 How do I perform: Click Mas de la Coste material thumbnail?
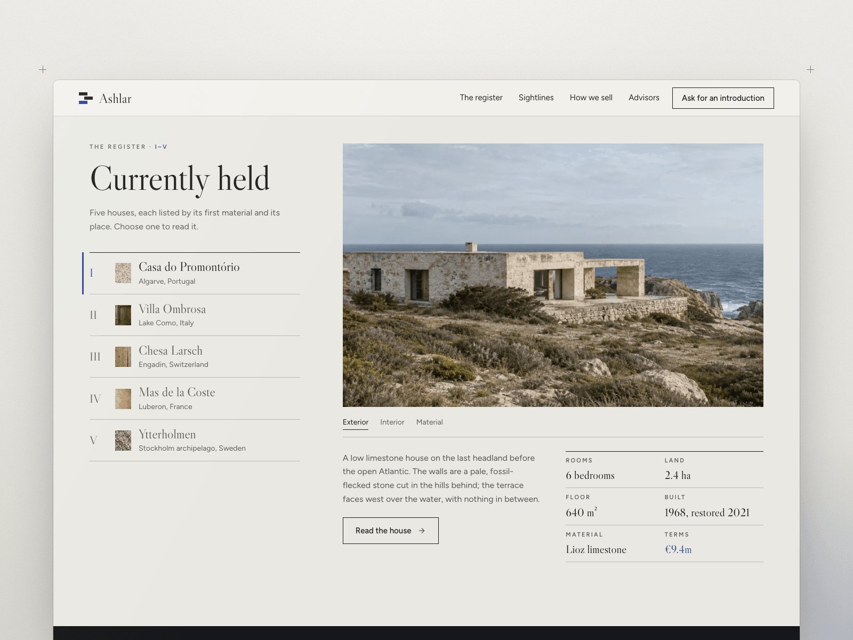click(x=123, y=399)
